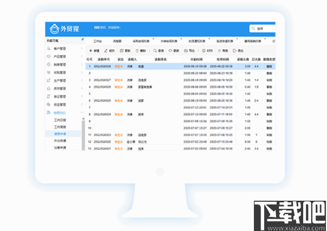
Task: Expand 生产管理 with its chevron arrow
Action: tap(82, 81)
